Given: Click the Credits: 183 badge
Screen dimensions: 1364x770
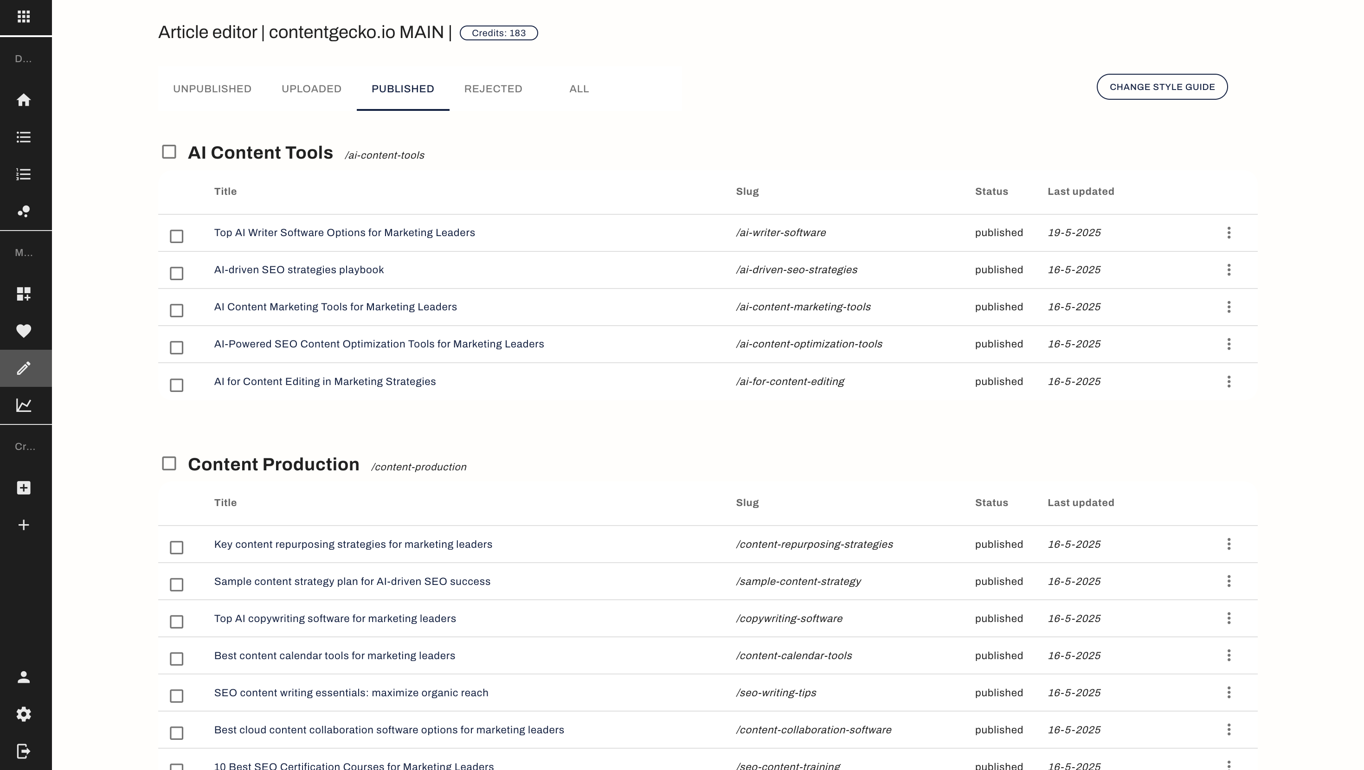Looking at the screenshot, I should click(x=498, y=33).
